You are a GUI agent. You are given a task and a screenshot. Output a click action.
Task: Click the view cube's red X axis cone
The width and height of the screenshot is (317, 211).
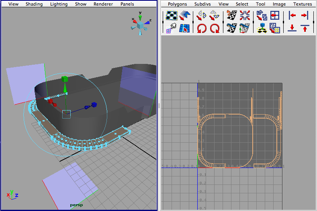pos(135,21)
